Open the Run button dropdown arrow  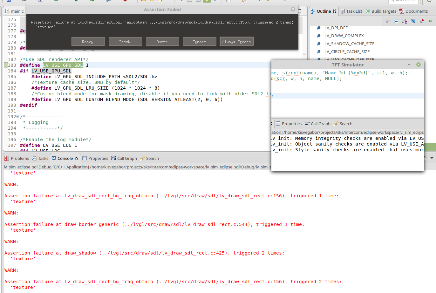click(x=96, y=1)
